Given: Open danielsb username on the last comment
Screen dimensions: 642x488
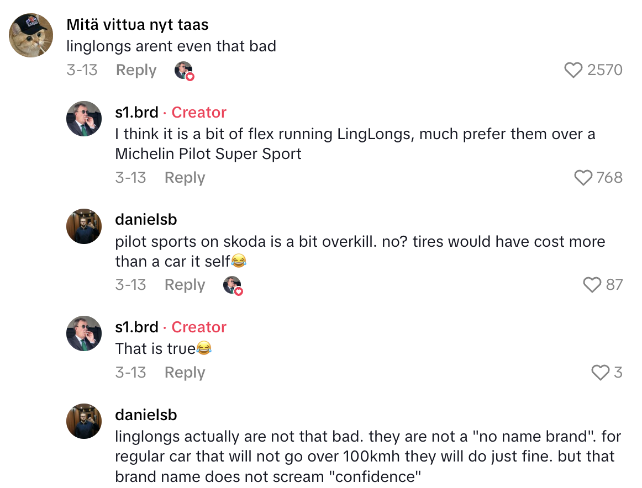Looking at the screenshot, I should (x=146, y=415).
